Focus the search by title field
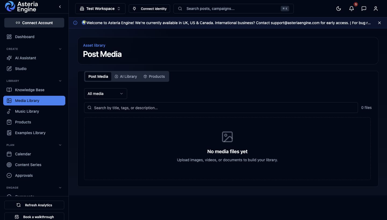Viewport: 387px width, 220px height. point(221,108)
